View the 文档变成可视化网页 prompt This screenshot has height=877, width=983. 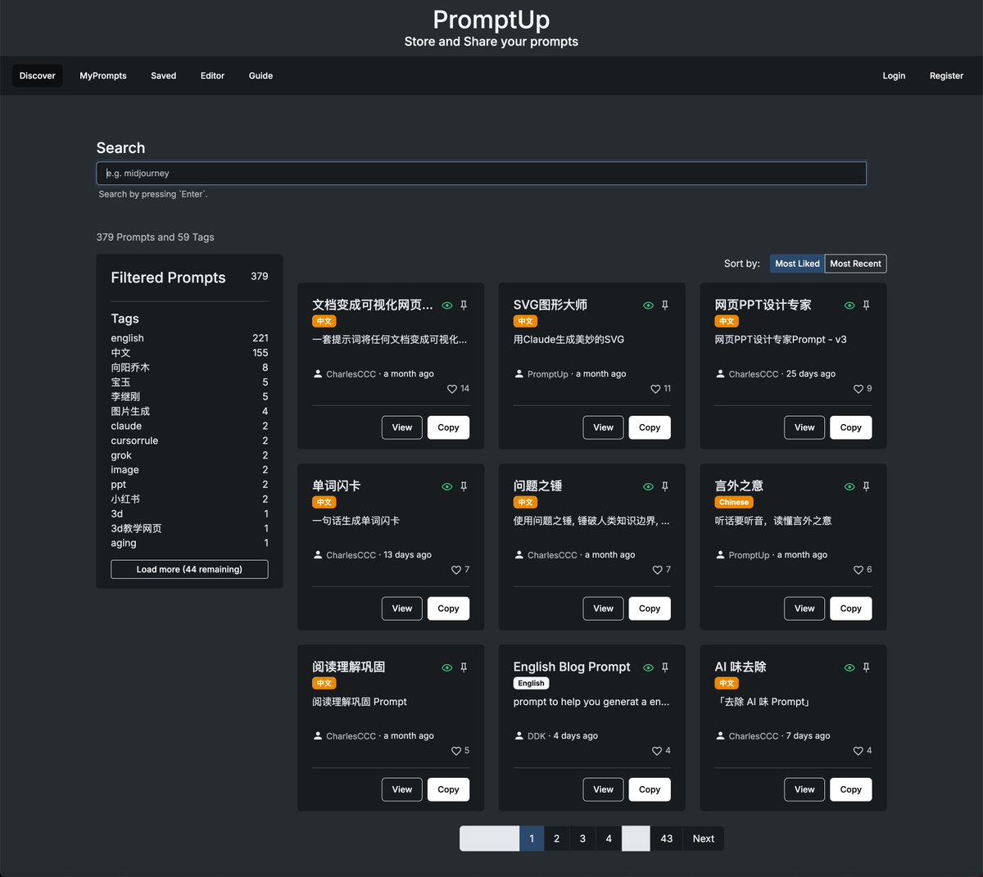[402, 427]
